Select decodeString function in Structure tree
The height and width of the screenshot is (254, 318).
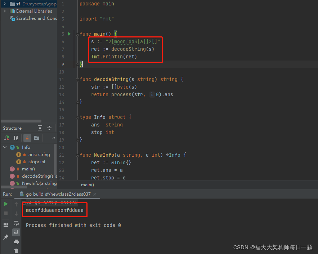click(x=39, y=176)
